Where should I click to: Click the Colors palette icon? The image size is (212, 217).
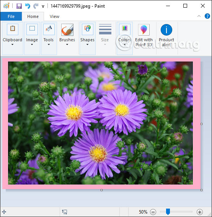click(x=125, y=29)
